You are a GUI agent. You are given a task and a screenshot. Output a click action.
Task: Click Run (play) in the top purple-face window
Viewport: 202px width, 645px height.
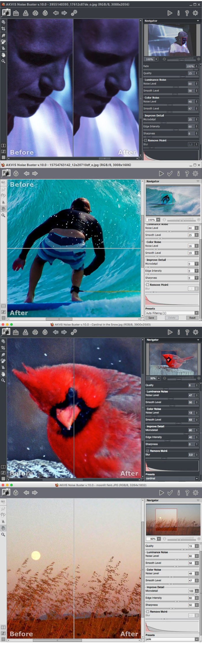point(170,13)
